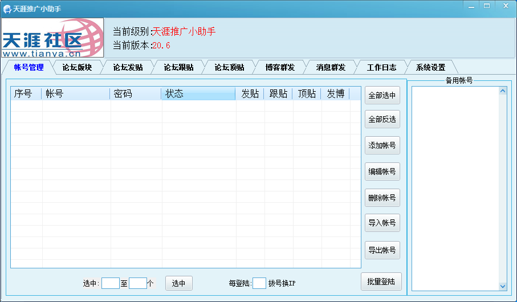Open the 论坛版块 tab
517x302 pixels.
[x=77, y=67]
